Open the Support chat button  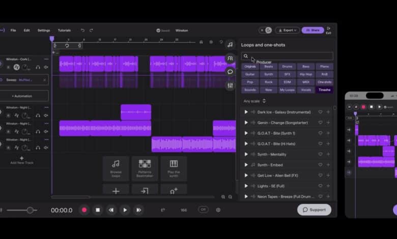(x=314, y=210)
